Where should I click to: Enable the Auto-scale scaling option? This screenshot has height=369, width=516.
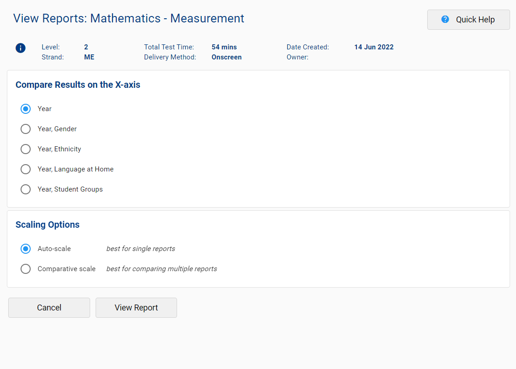click(26, 249)
